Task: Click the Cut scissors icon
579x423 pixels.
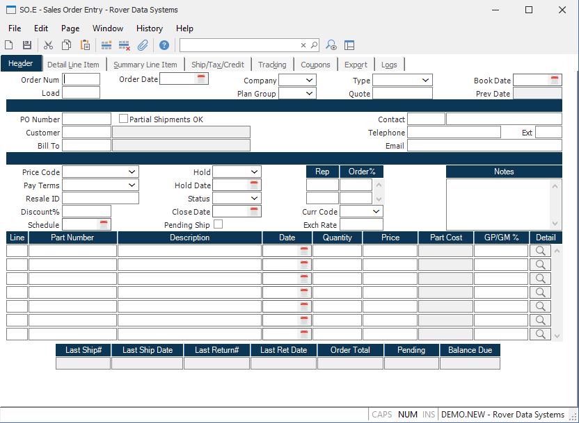Action: 48,45
